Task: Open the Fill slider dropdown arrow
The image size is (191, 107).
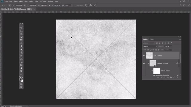Action: pos(171,50)
